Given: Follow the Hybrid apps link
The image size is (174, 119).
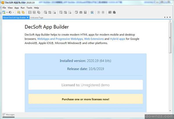Looking at the screenshot, I should 117,39.
